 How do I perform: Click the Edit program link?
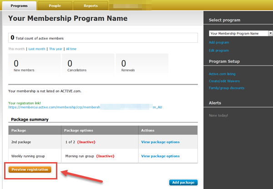219,51
